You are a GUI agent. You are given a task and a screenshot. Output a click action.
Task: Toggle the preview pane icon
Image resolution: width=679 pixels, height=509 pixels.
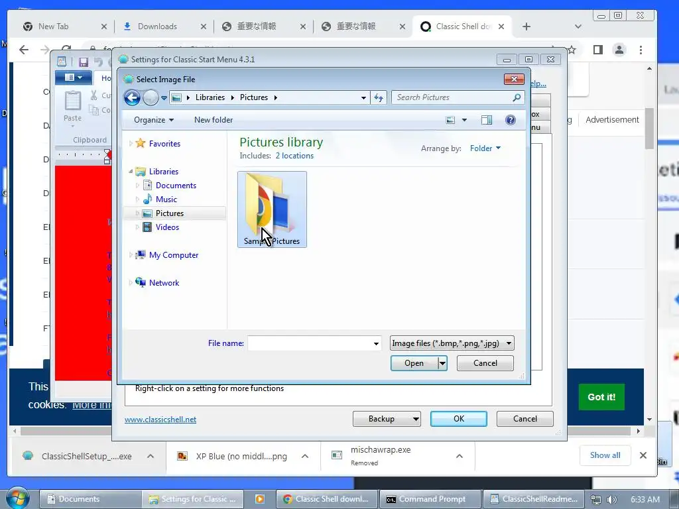click(x=487, y=120)
